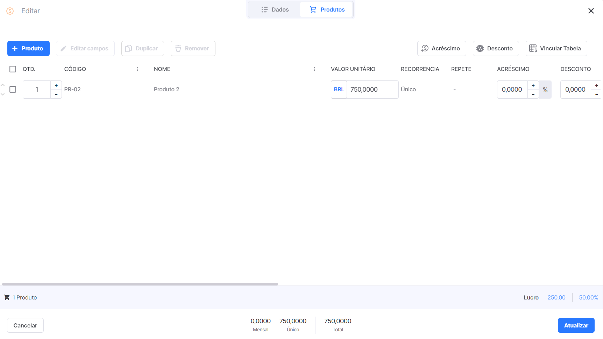603x339 pixels.
Task: Open the Acréscimo option
Action: 441,48
